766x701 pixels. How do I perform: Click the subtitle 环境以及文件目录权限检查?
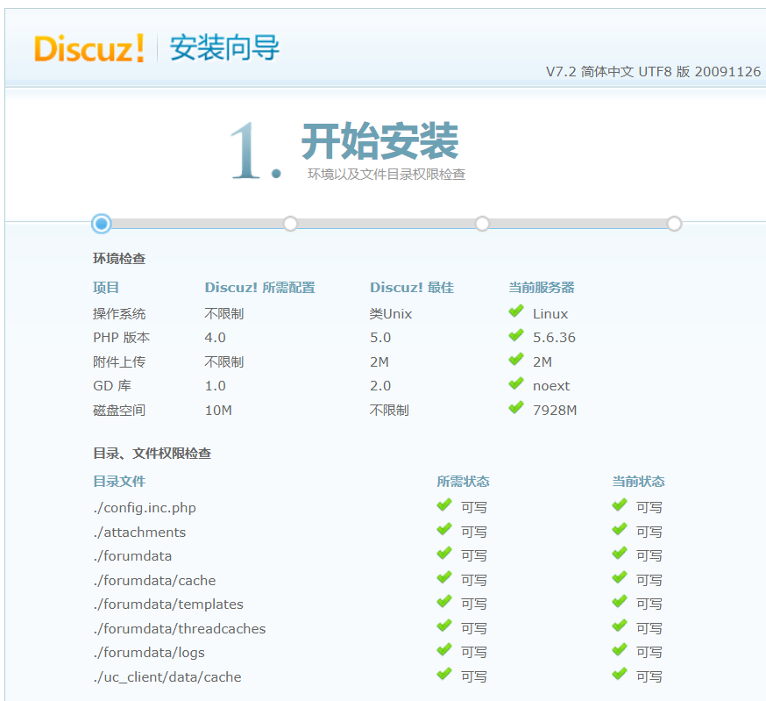click(x=386, y=174)
